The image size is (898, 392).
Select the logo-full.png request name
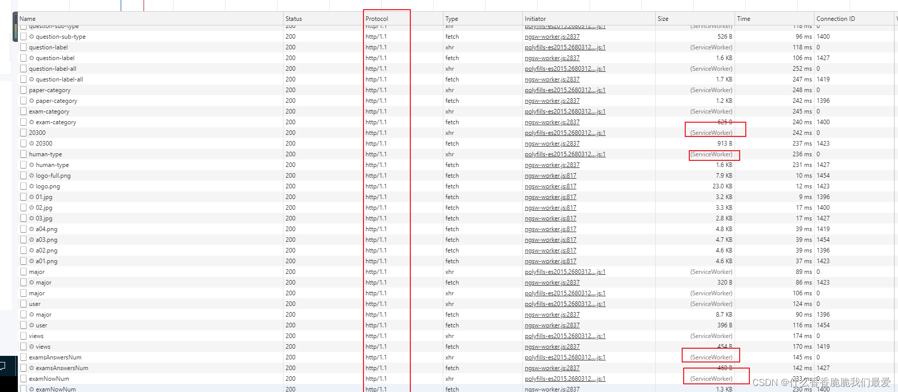(x=53, y=176)
